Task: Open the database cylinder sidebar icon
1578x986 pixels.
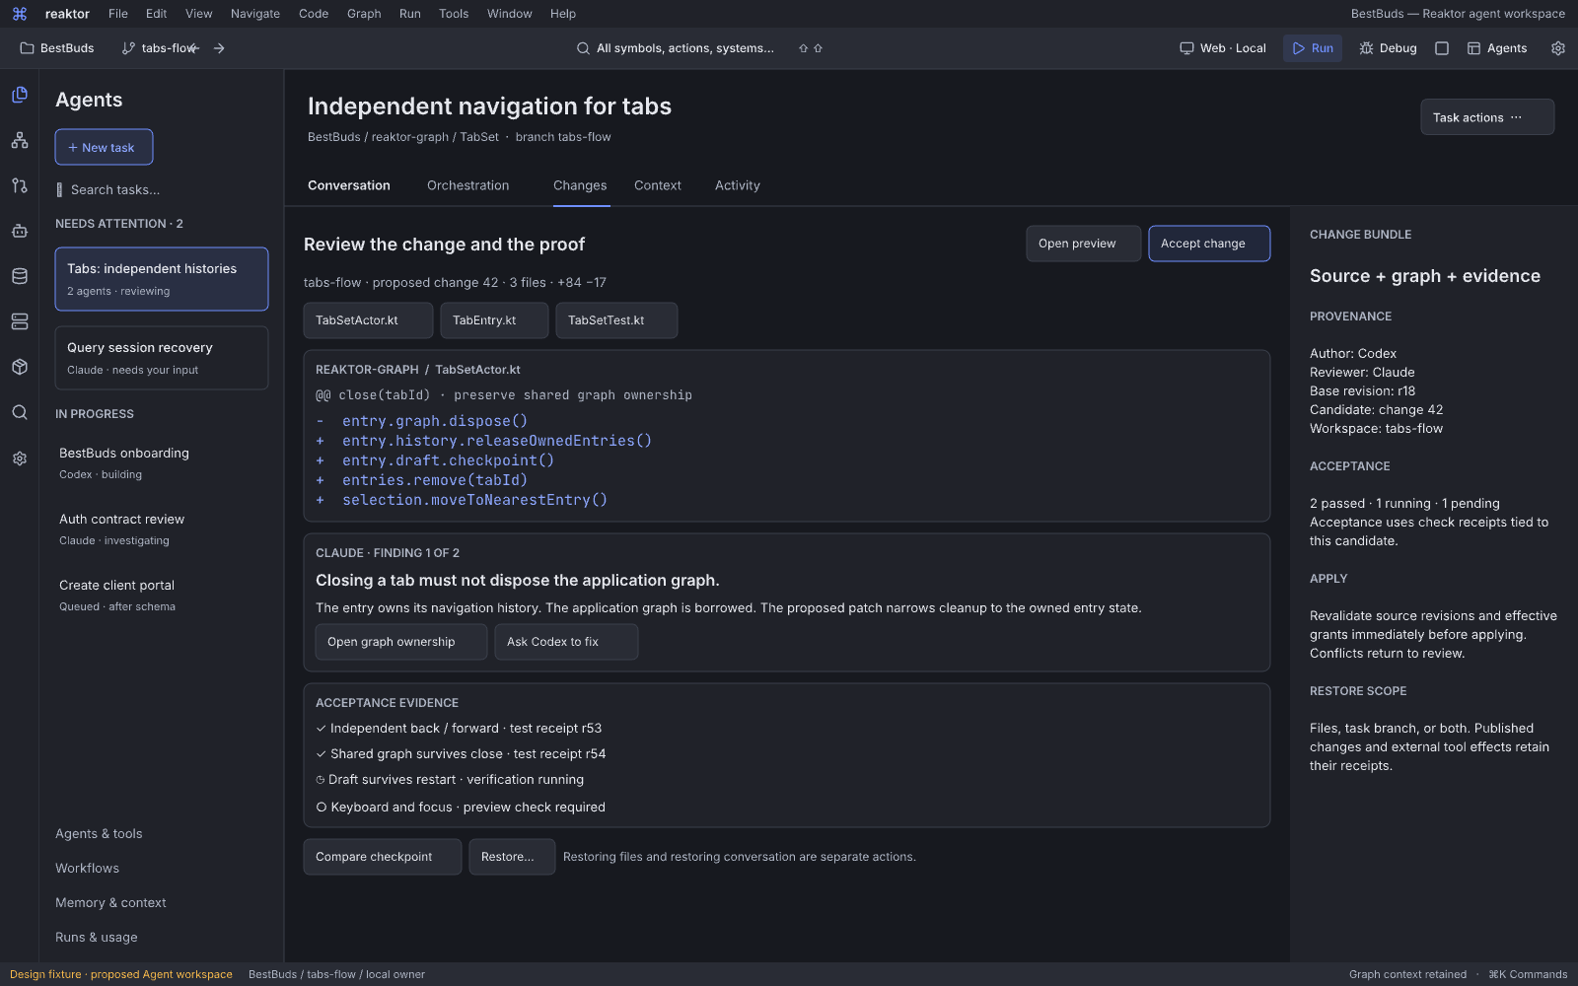Action: pyautogui.click(x=20, y=276)
